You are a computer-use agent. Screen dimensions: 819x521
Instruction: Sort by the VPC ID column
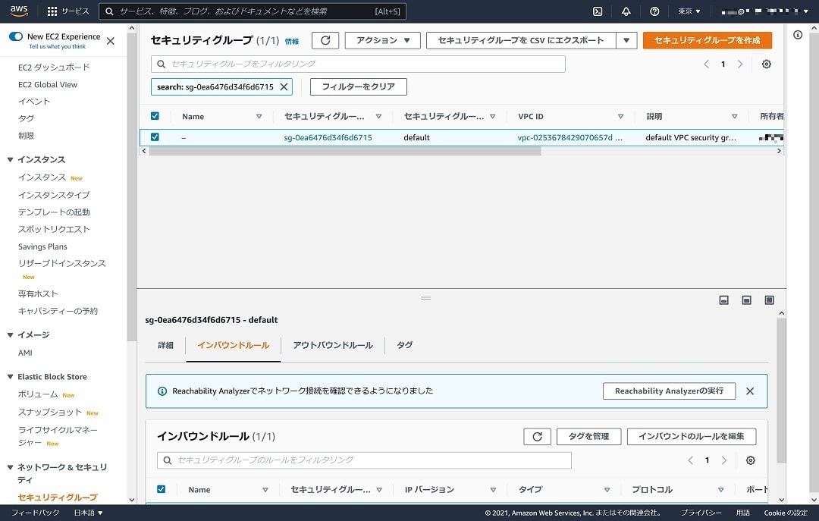(x=620, y=117)
